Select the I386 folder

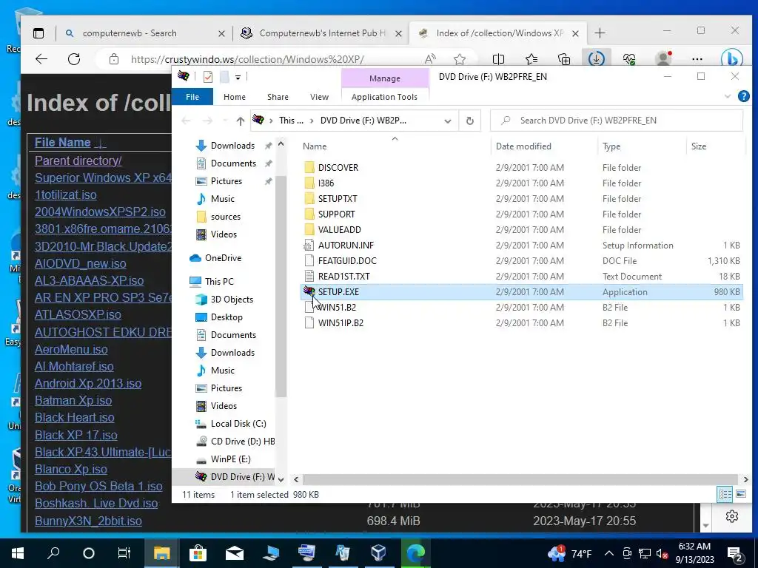point(326,183)
